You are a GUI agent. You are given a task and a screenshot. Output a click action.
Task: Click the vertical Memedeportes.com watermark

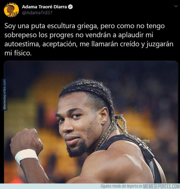pos(4,95)
